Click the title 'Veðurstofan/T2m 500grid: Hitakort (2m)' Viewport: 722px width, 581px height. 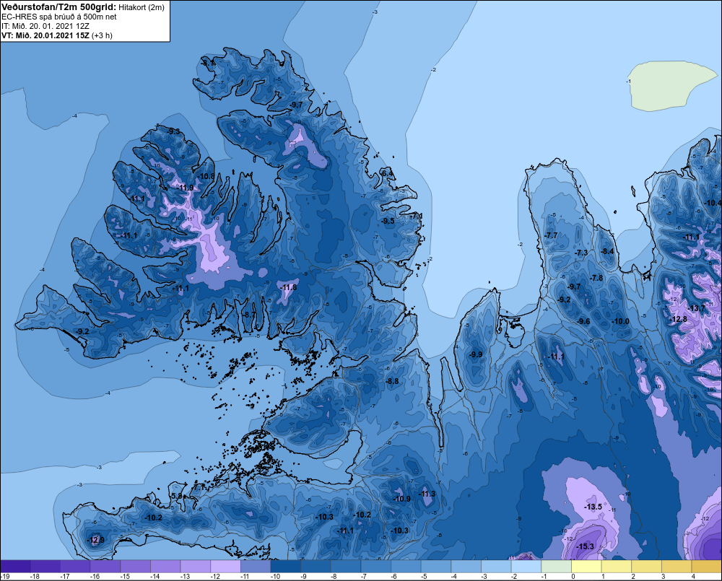[82, 7]
